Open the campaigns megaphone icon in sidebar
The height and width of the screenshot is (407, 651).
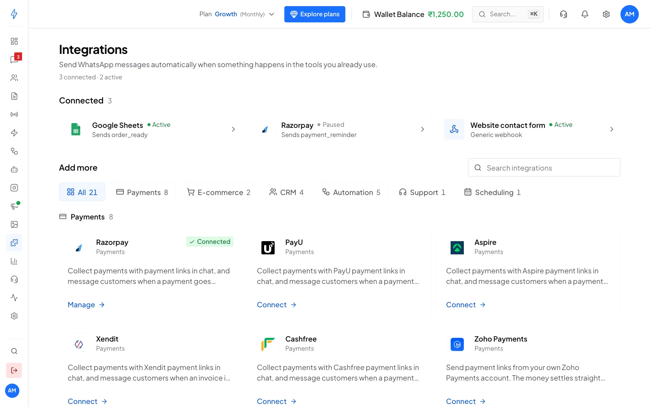(14, 206)
